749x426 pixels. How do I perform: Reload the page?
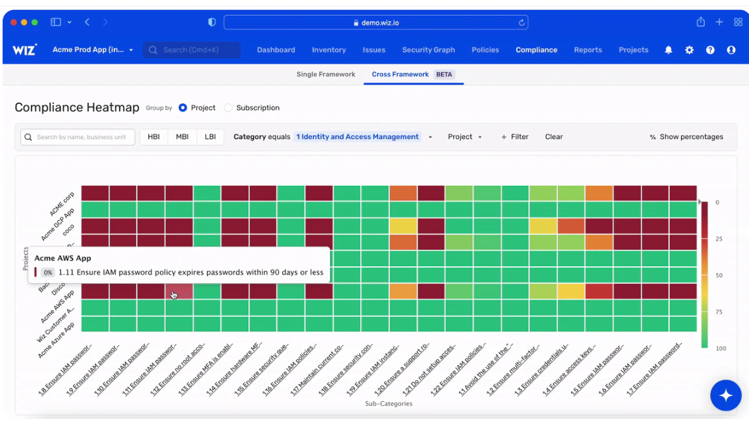(521, 23)
